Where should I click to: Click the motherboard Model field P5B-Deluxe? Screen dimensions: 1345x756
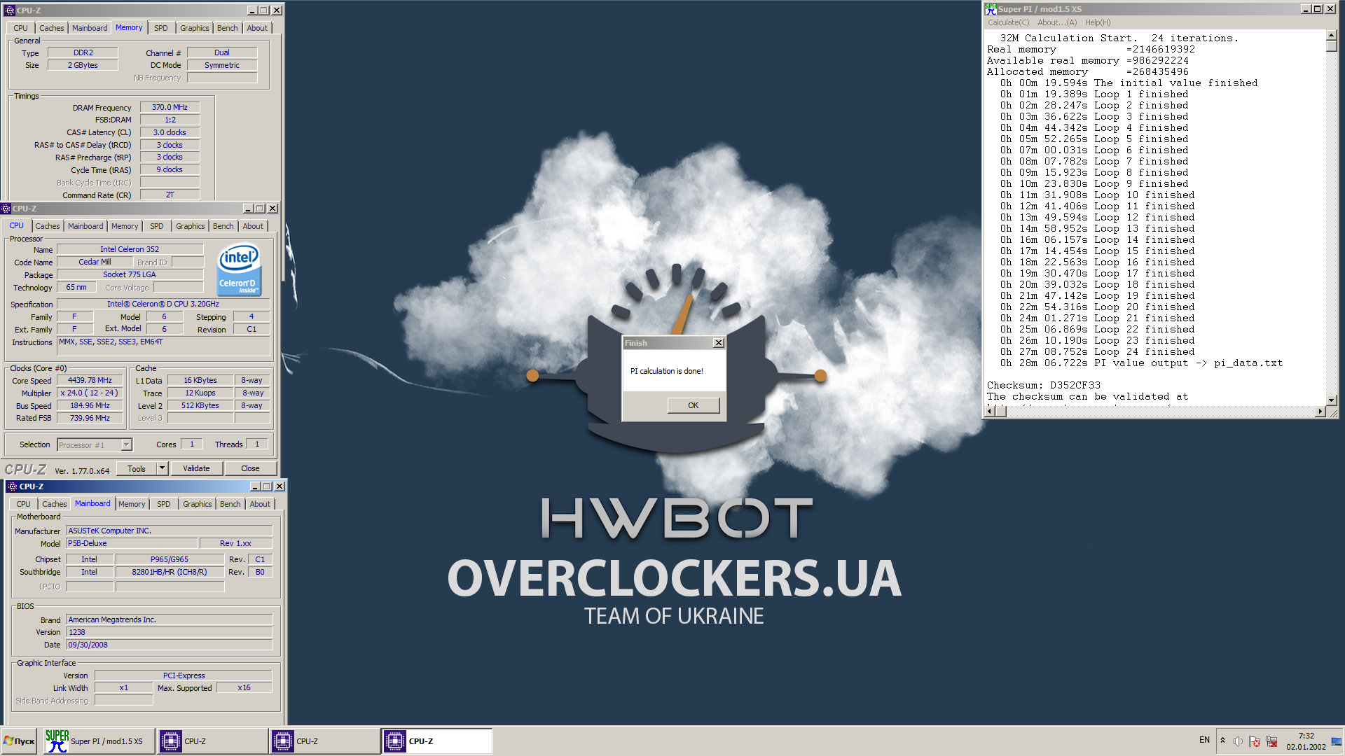[131, 543]
